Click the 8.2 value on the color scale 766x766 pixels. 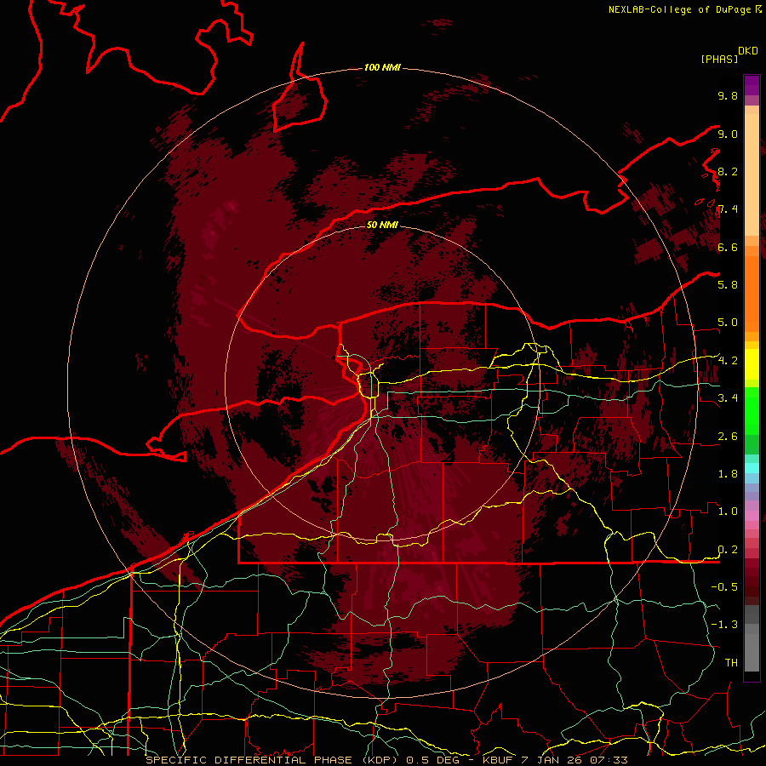click(728, 171)
